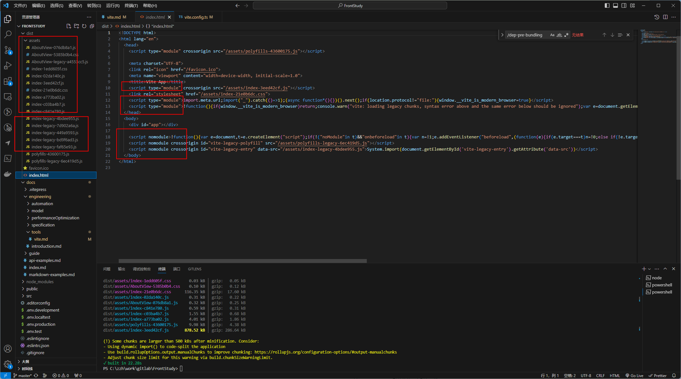Viewport: 681px width, 379px height.
Task: Enable regular expression search in find
Action: [566, 35]
